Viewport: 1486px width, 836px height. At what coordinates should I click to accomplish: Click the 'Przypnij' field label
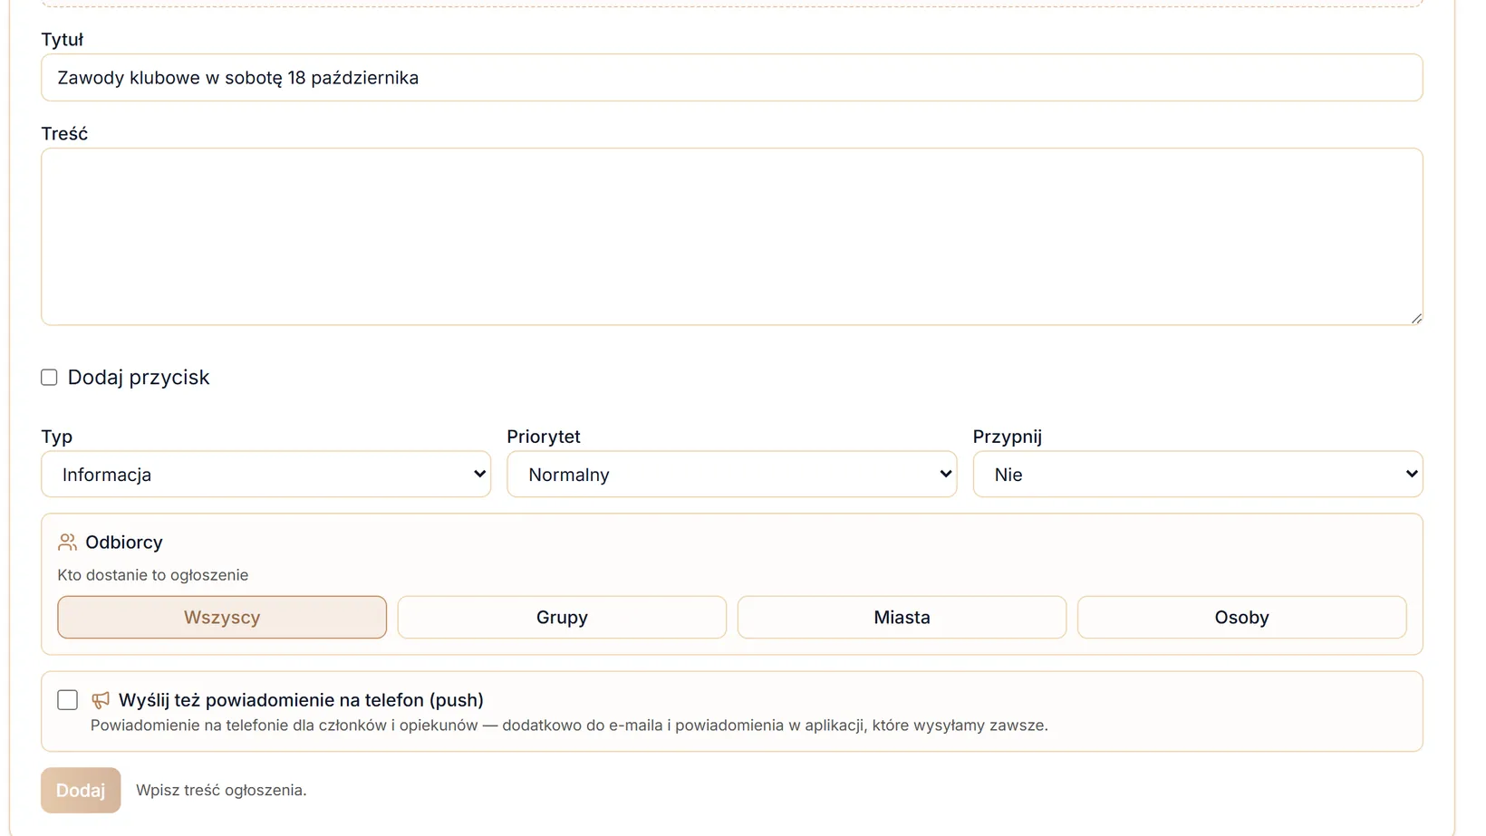pos(1008,437)
